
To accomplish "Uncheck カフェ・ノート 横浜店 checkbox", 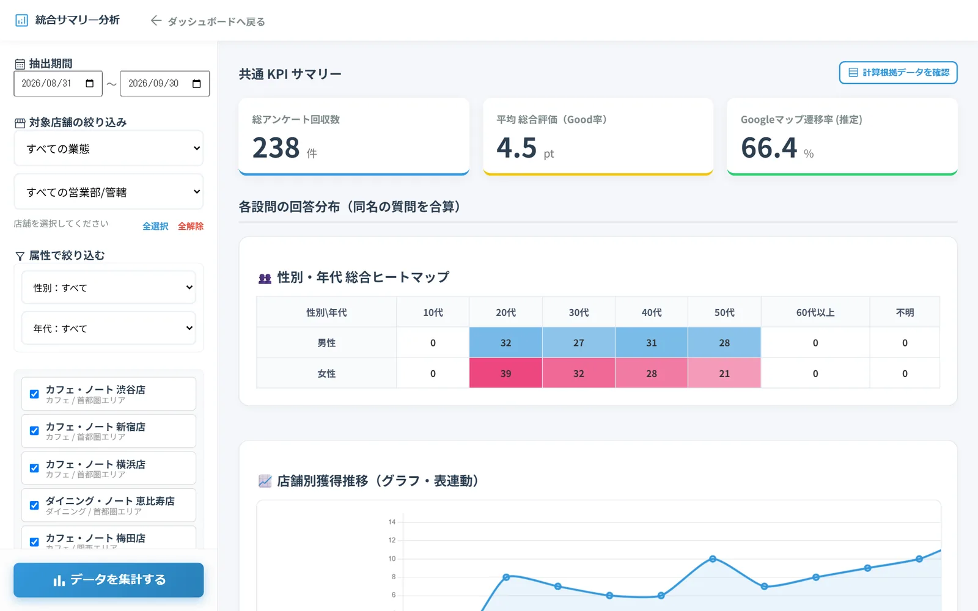I will tap(34, 468).
